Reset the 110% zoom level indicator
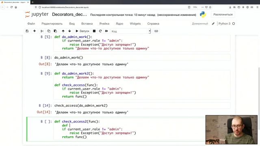This screenshot has width=260, height=146. (x=195, y=7)
